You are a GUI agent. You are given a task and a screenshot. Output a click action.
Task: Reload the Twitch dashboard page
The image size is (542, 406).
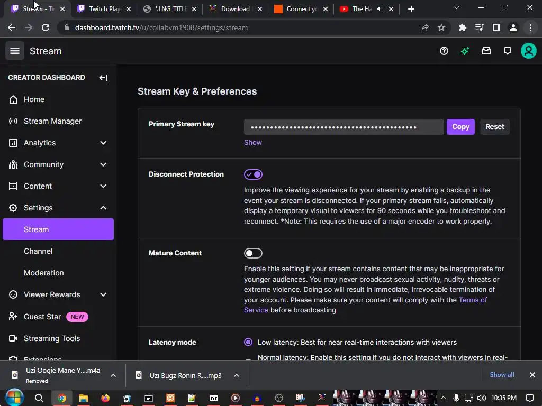point(46,27)
